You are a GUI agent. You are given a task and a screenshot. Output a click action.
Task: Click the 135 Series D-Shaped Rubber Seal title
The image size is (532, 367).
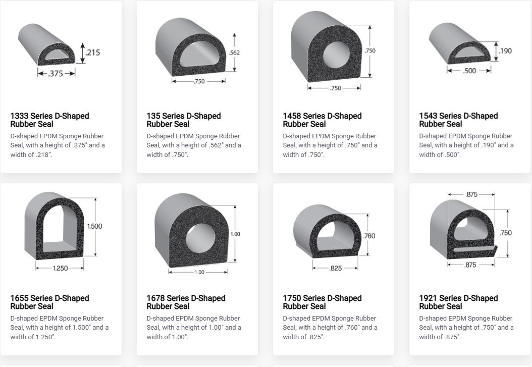184,120
